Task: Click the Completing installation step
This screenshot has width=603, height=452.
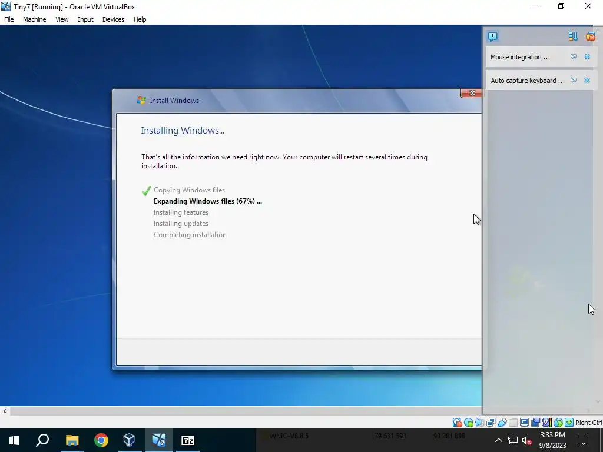Action: point(190,234)
